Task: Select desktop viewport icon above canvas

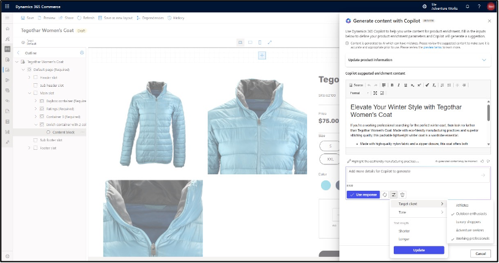Action: [240, 42]
